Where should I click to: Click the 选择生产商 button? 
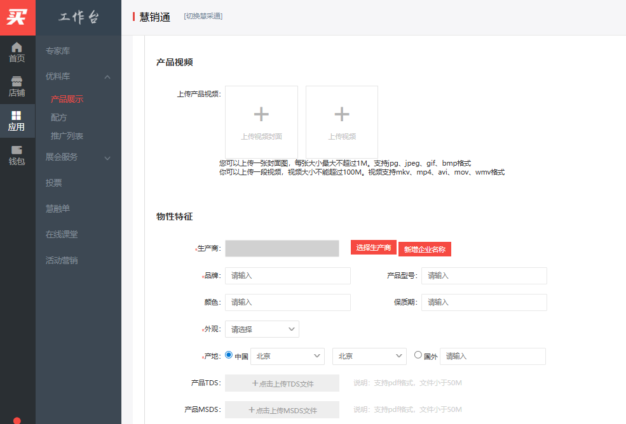pyautogui.click(x=373, y=248)
